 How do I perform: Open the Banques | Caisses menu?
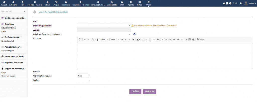(x=98, y=3)
